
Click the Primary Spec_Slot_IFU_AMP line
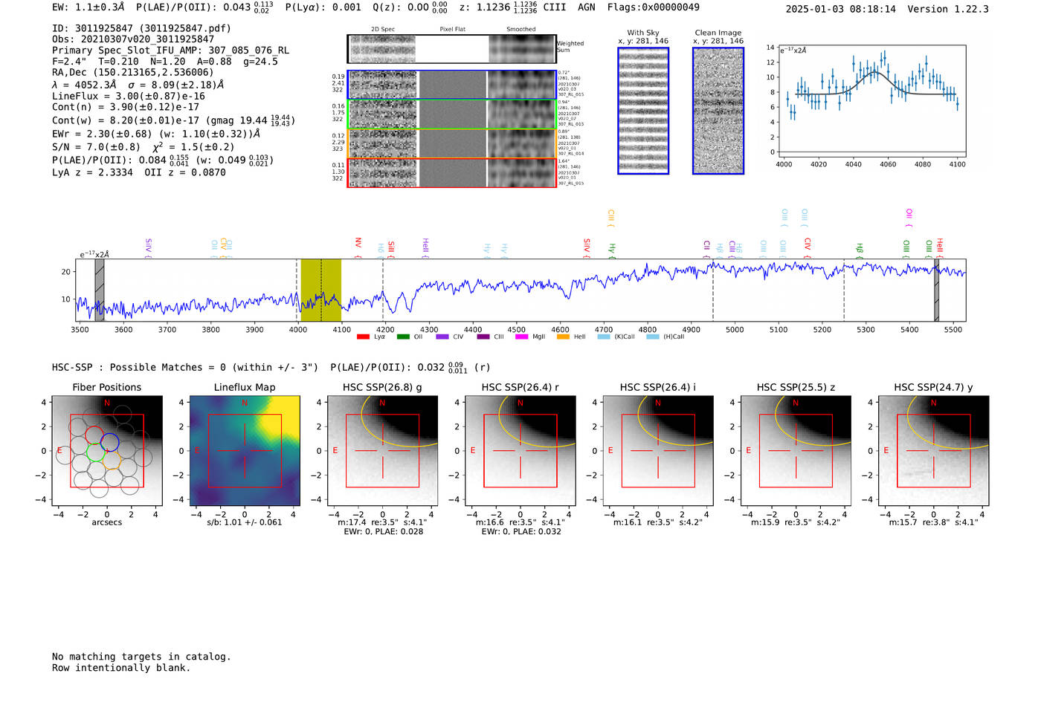[x=171, y=51]
